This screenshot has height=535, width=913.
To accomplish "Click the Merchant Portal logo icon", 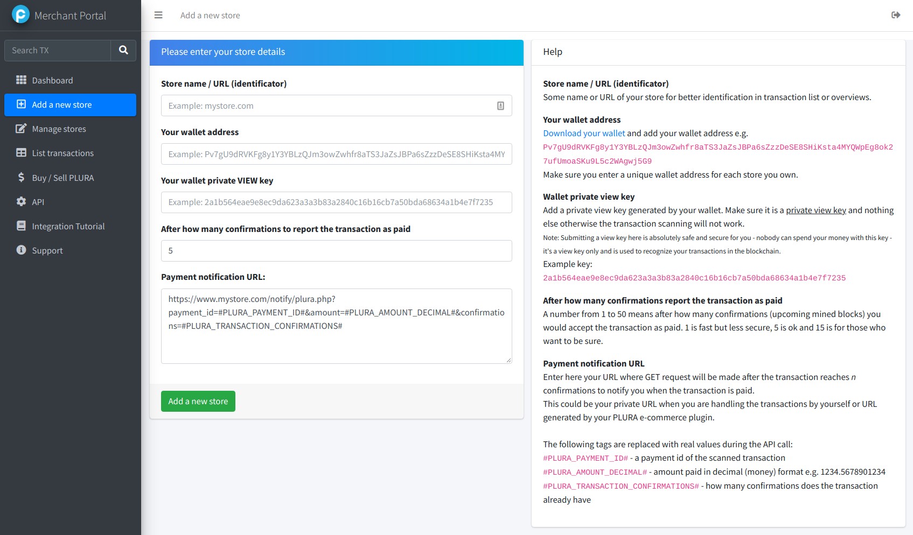I will (20, 15).
